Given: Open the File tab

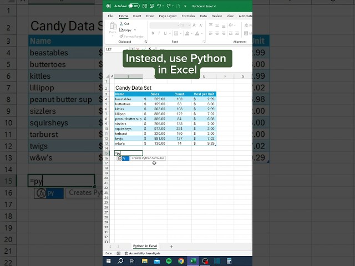Looking at the screenshot, I should [110, 16].
